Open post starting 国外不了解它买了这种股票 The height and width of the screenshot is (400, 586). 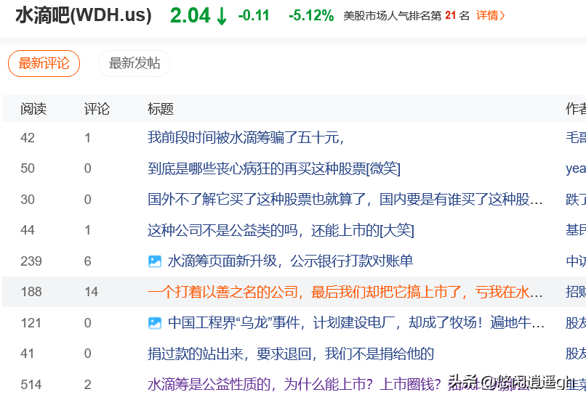(x=345, y=199)
